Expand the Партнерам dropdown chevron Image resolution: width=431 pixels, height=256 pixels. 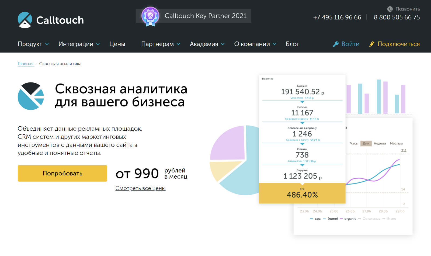pyautogui.click(x=178, y=44)
